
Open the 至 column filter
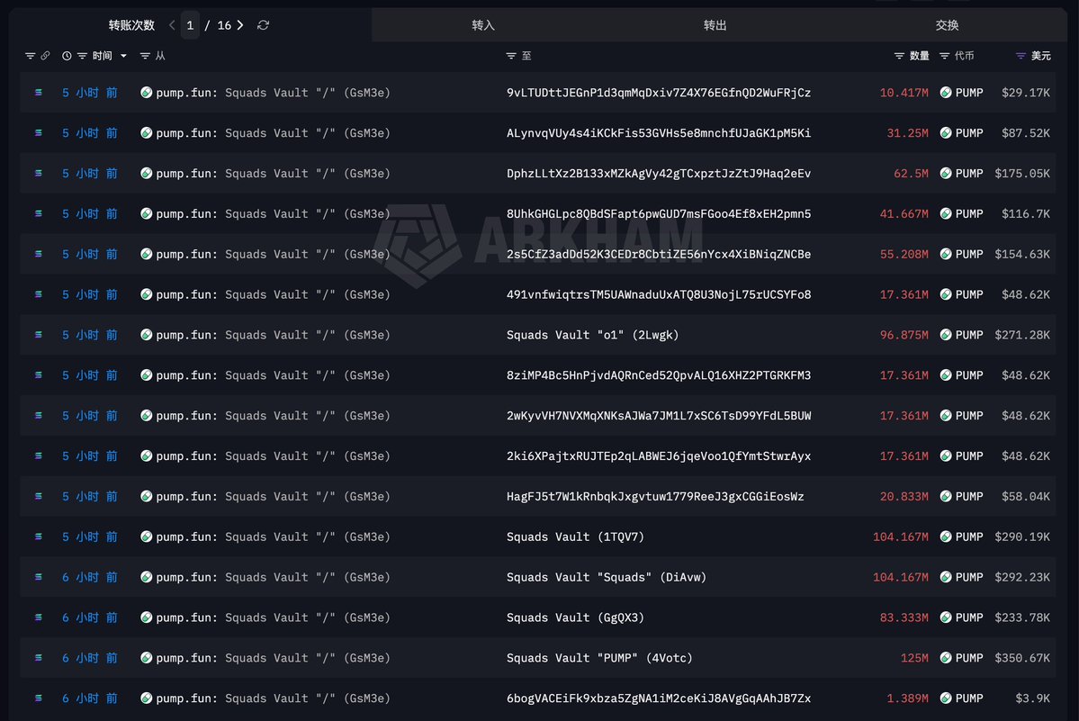click(510, 56)
